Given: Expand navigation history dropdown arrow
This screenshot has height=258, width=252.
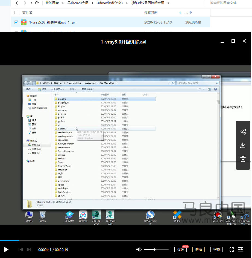Looking at the screenshot, I should point(31,3).
